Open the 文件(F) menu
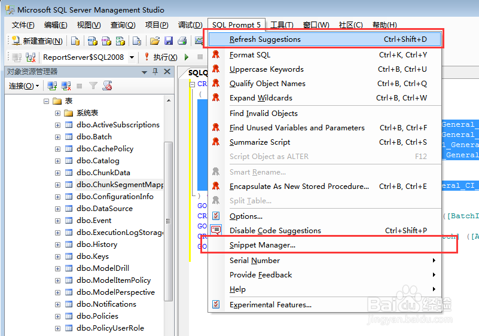 click(23, 25)
